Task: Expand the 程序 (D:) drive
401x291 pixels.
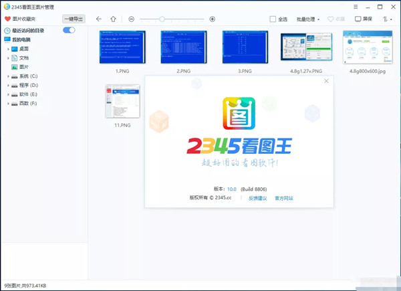Action: 8,86
